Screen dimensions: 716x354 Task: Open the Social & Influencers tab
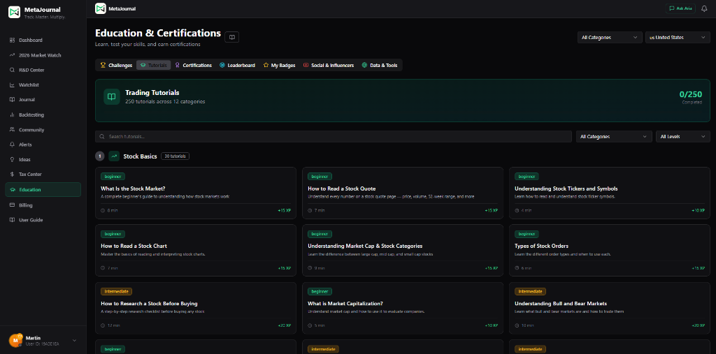coord(329,65)
